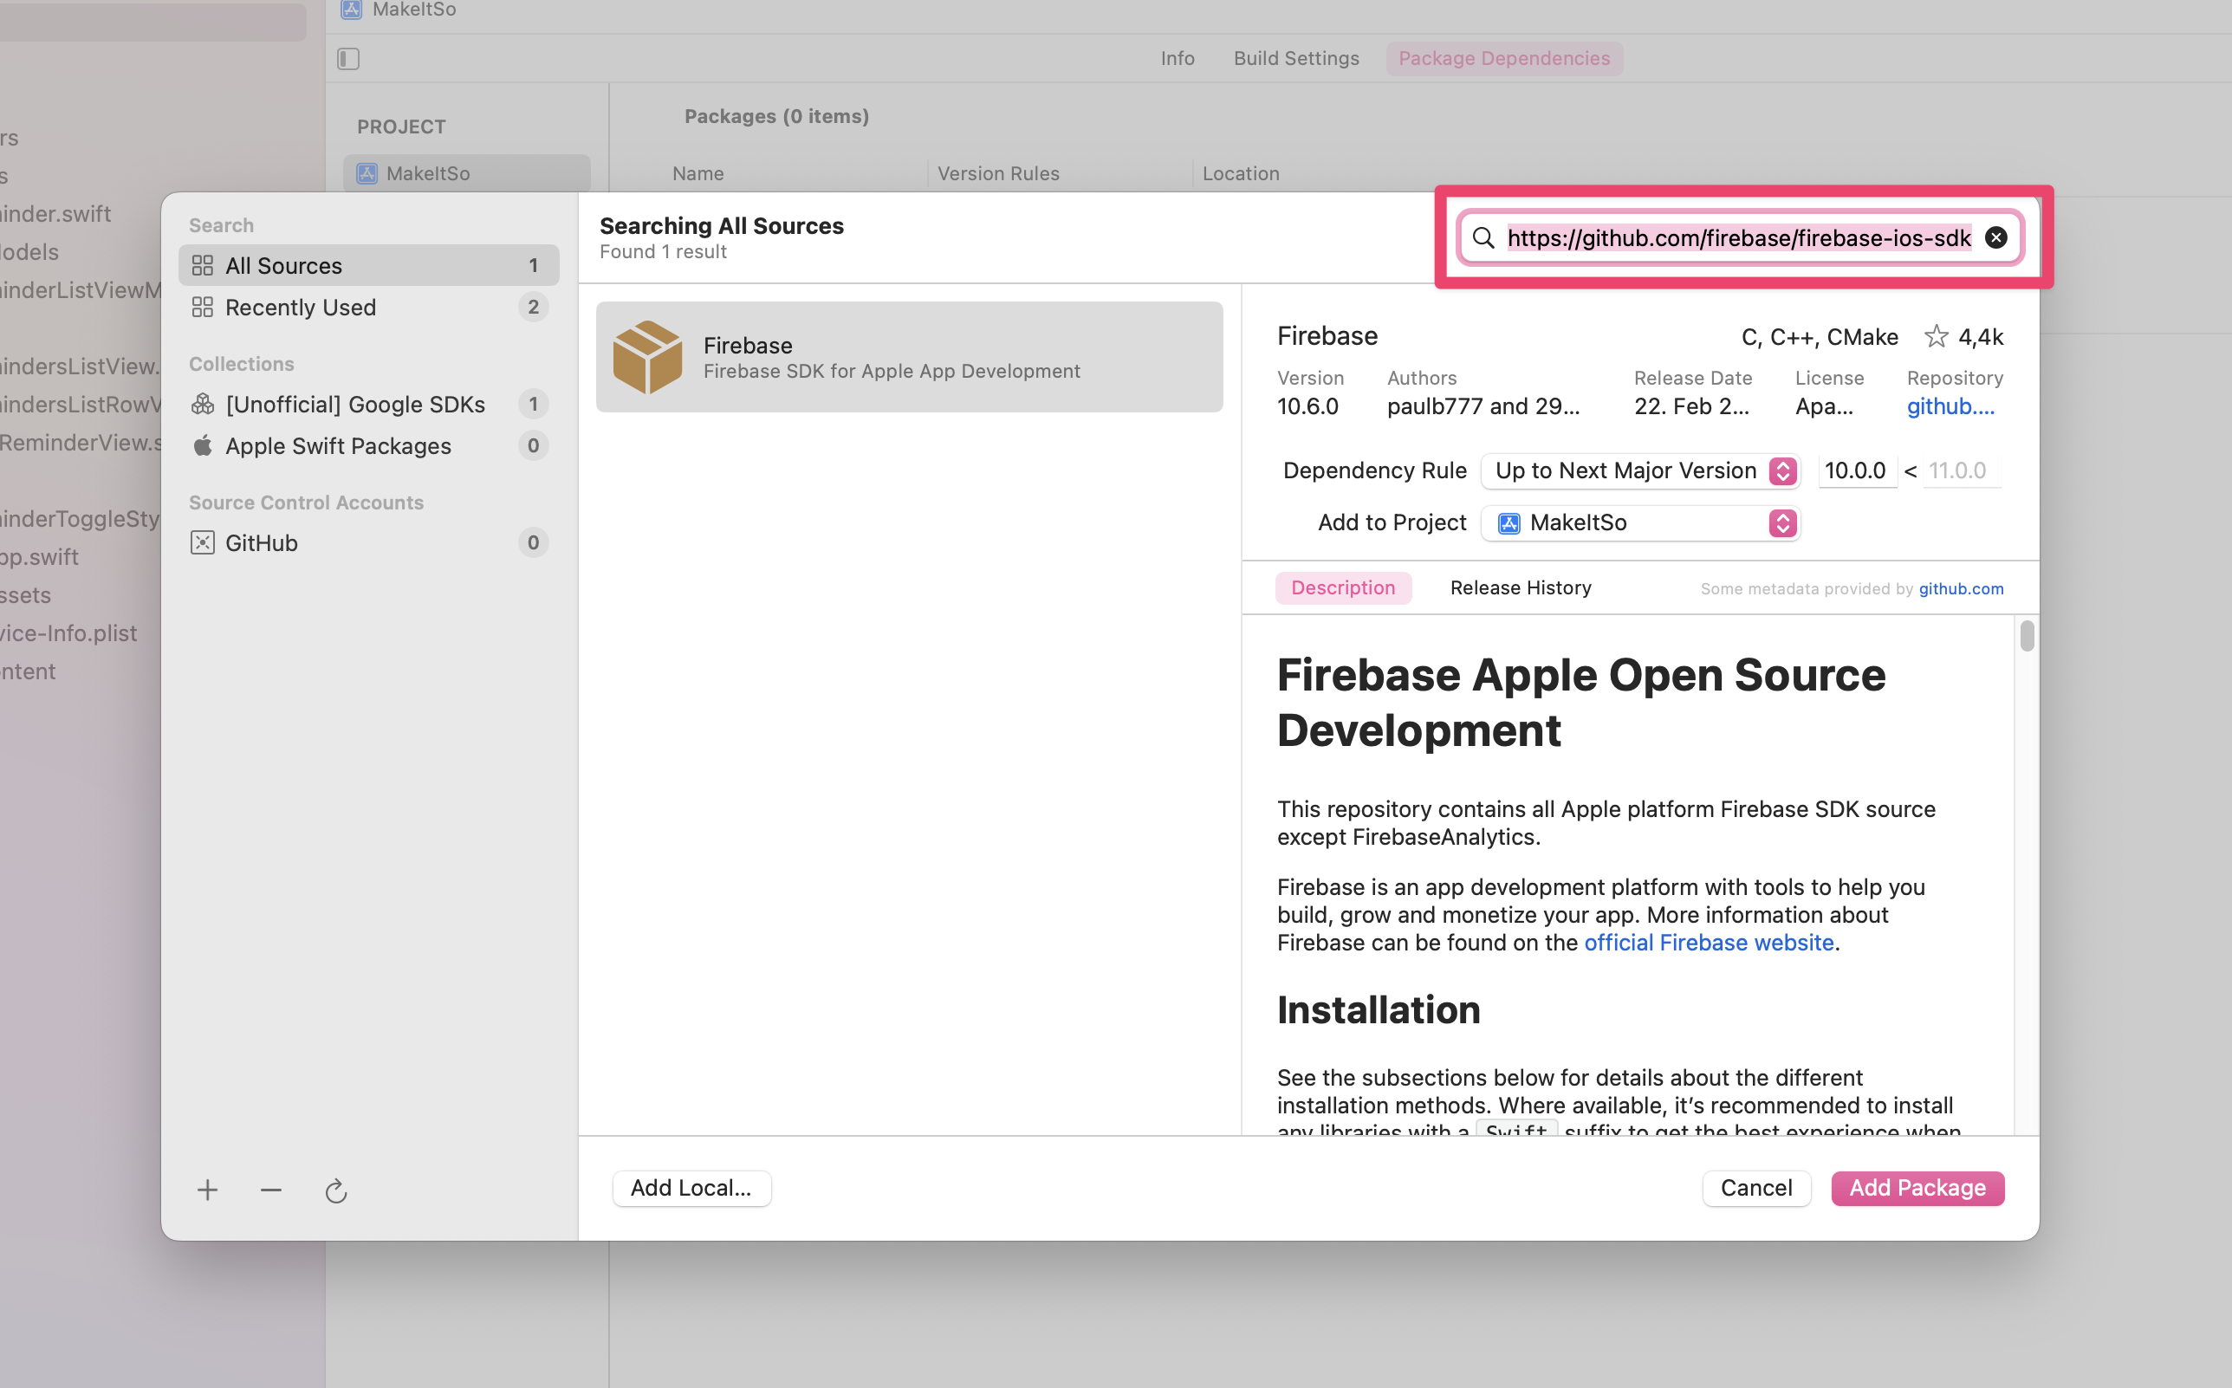
Task: Click Name column header in packages table
Action: tap(698, 173)
